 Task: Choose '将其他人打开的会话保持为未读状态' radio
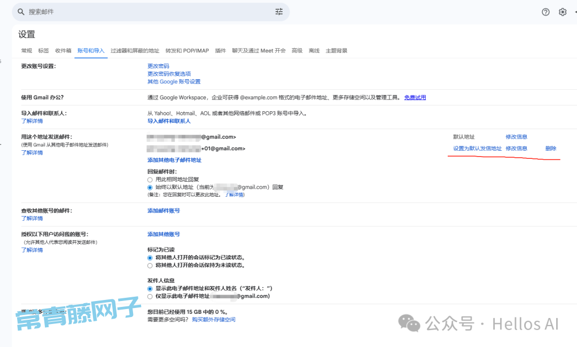[150, 265]
